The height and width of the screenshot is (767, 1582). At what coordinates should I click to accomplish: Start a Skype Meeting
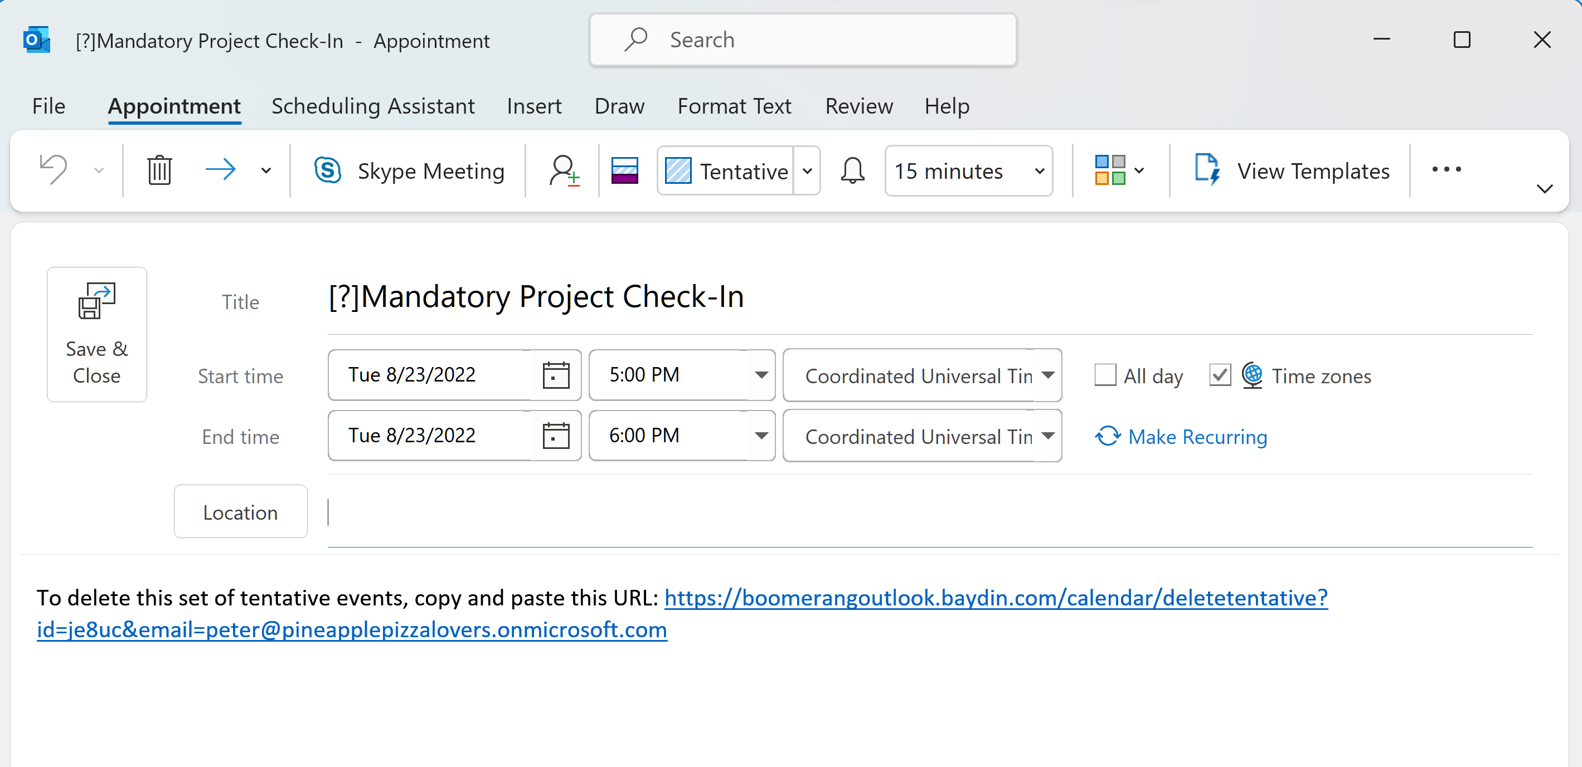tap(409, 170)
